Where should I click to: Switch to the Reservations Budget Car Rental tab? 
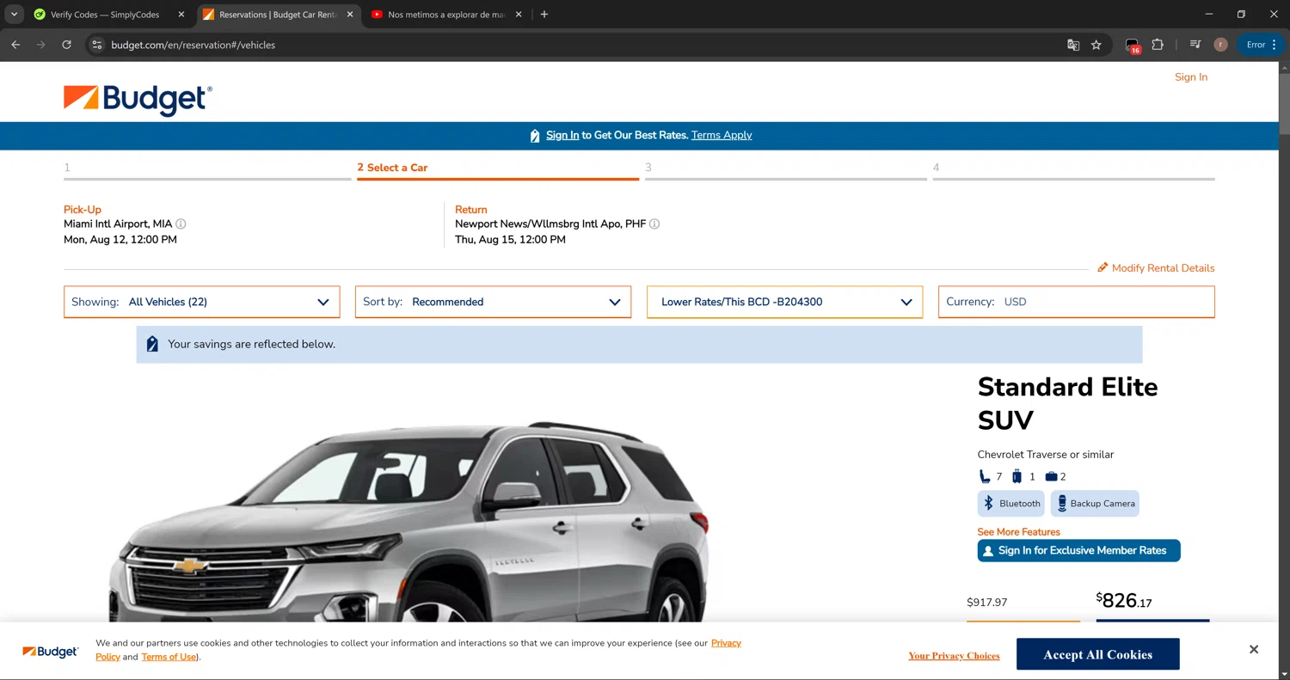coord(279,15)
